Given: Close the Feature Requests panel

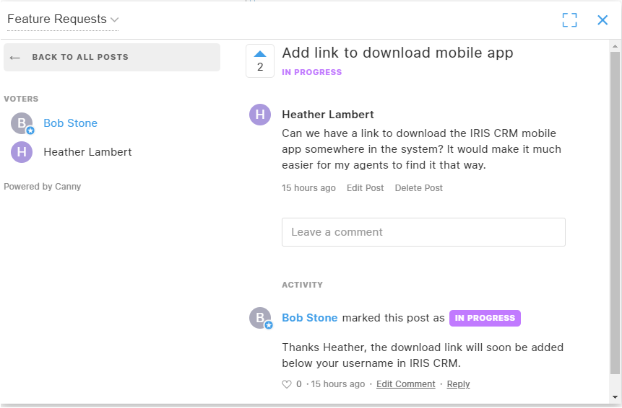Looking at the screenshot, I should 602,20.
